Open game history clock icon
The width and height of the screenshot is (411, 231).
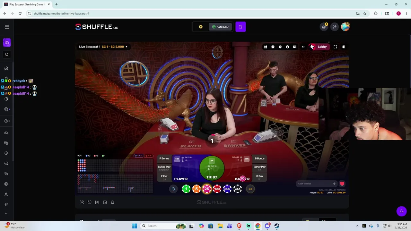coord(273,47)
